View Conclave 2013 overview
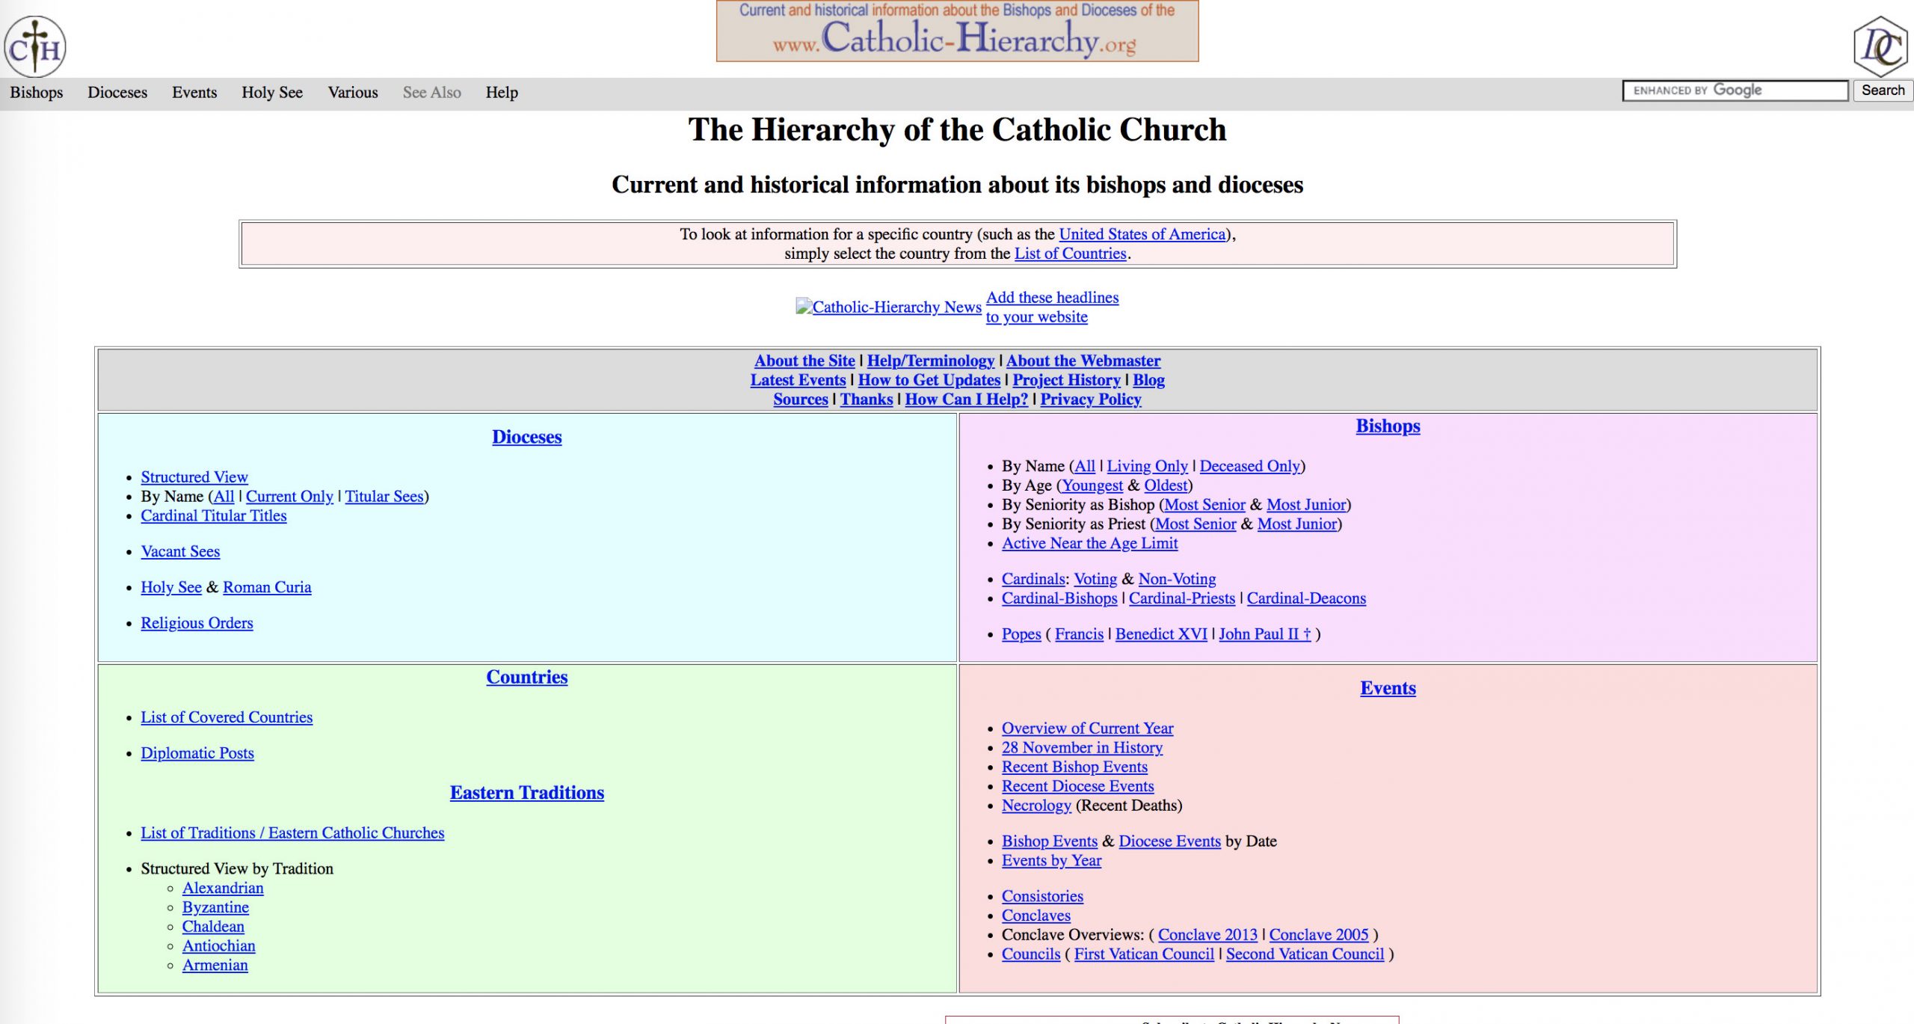The image size is (1914, 1024). [1207, 935]
